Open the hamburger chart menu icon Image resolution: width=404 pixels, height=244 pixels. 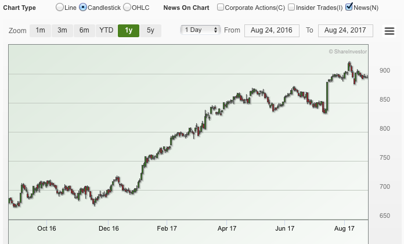click(389, 31)
